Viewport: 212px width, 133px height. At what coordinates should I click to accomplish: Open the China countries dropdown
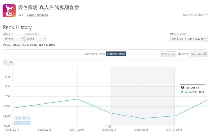pos(36,39)
